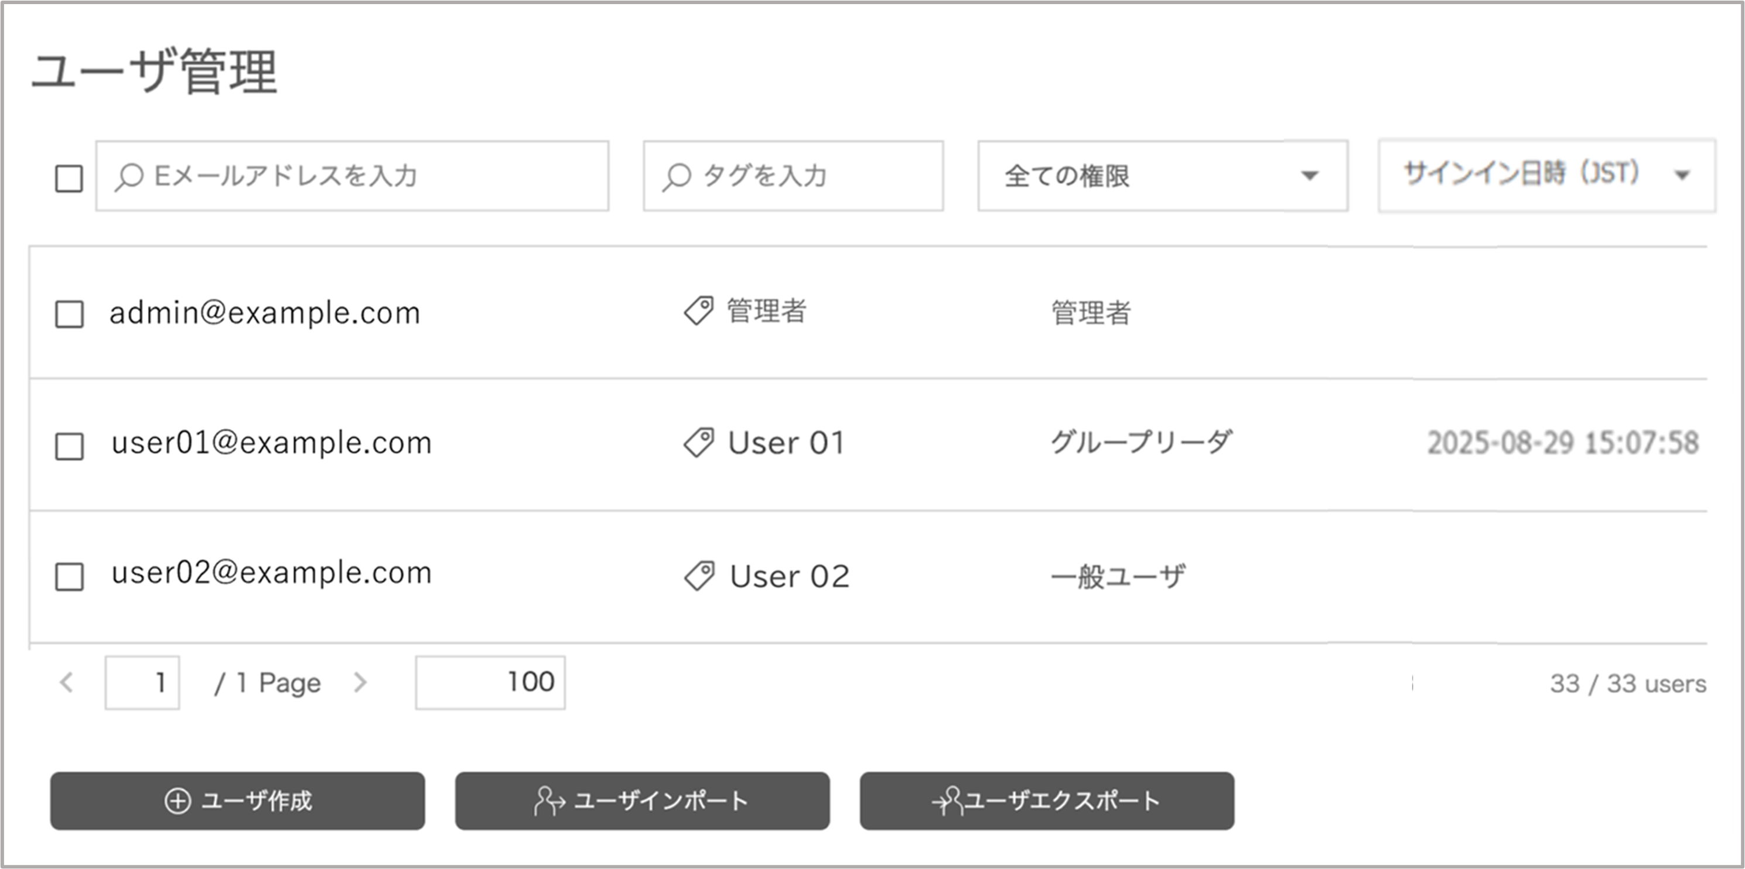
Task: Go to the previous page arrow
Action: (x=66, y=682)
